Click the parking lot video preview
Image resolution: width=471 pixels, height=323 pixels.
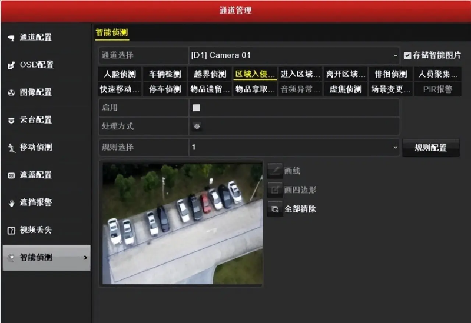pyautogui.click(x=181, y=223)
